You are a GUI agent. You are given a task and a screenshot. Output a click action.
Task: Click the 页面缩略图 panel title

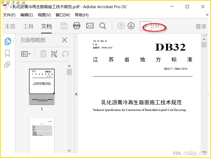click(x=33, y=40)
